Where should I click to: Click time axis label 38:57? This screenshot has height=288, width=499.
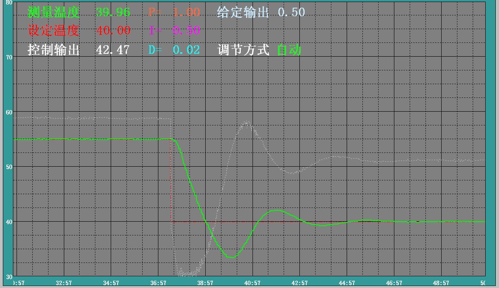coord(205,283)
